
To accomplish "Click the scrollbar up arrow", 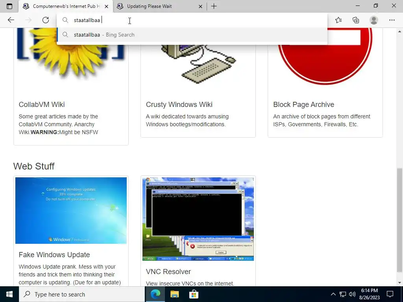I will [399, 31].
